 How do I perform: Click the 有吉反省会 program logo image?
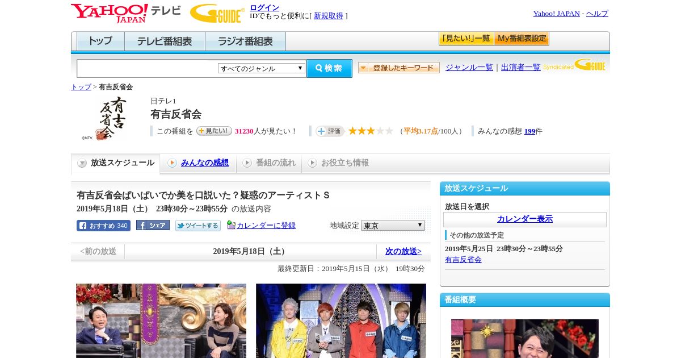pyautogui.click(x=104, y=118)
